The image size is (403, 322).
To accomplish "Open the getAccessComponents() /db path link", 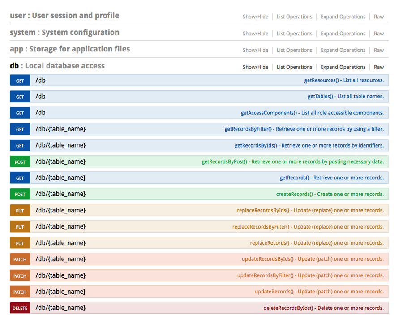I will pyautogui.click(x=40, y=113).
